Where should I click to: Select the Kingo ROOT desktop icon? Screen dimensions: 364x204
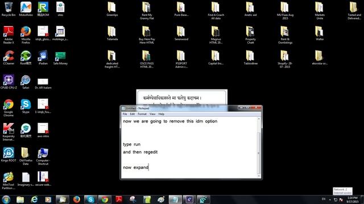[9, 155]
